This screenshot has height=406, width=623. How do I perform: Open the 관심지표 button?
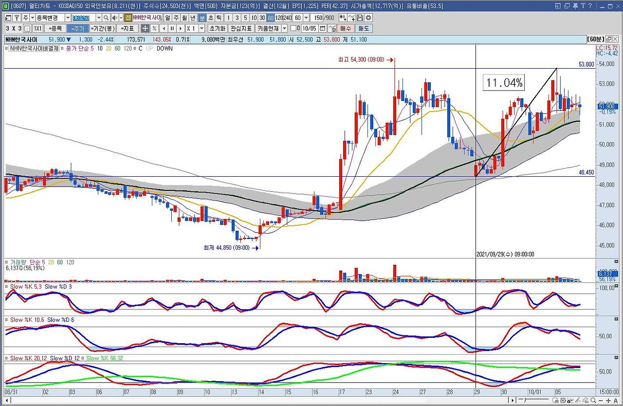point(241,28)
